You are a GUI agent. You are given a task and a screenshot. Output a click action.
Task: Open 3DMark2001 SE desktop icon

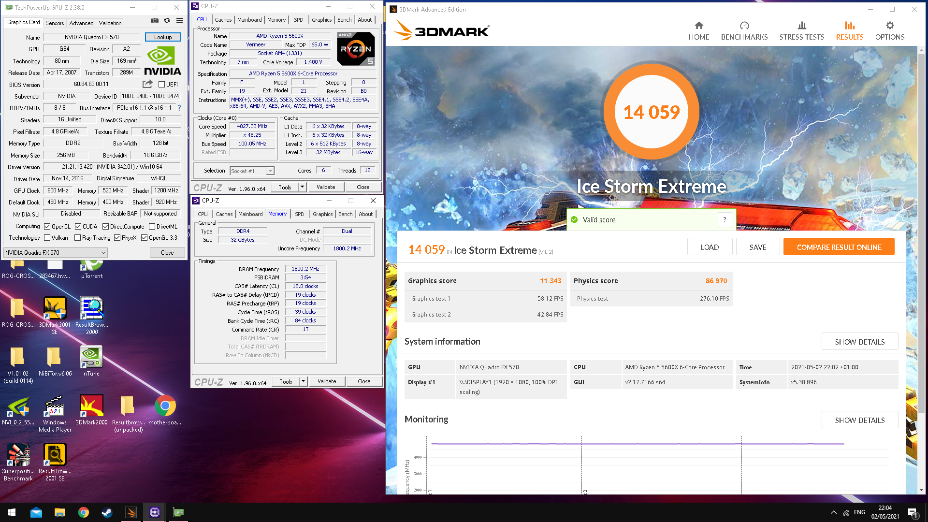point(55,316)
